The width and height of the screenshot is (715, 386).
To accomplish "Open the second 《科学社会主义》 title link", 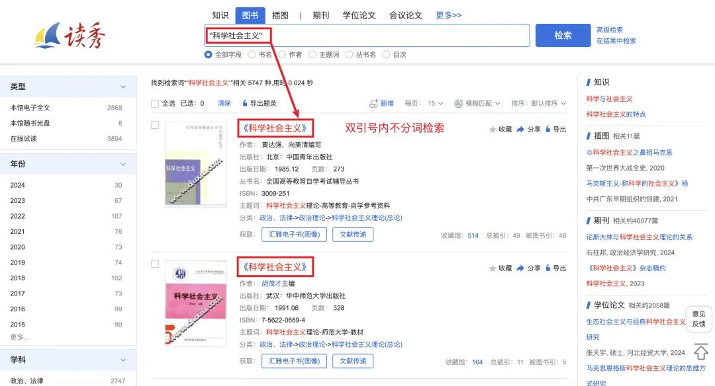I will point(275,267).
